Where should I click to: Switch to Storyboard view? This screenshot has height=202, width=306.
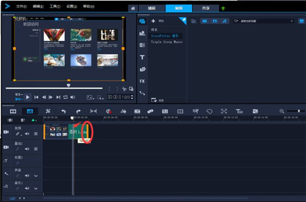point(13,111)
